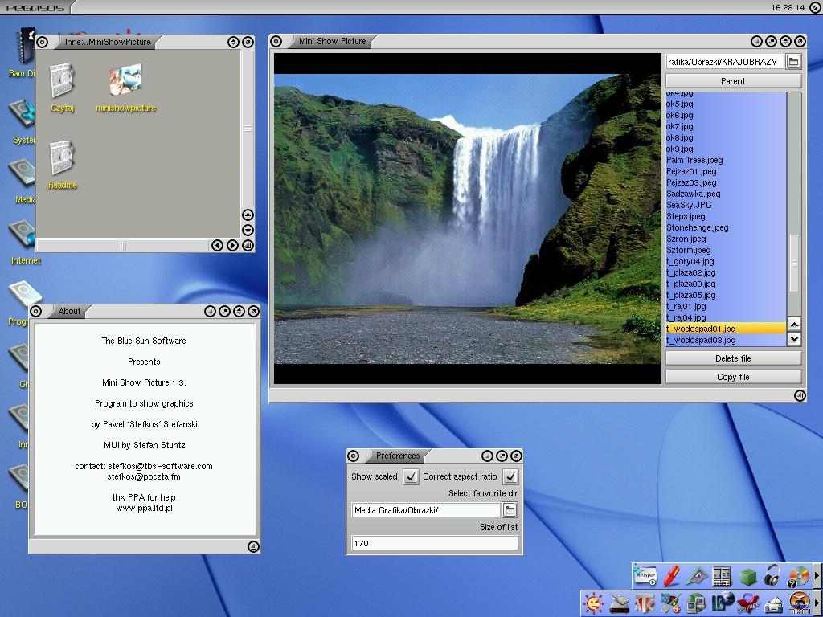Toggle the Correct aspect ratio checkbox
The height and width of the screenshot is (617, 823).
510,476
